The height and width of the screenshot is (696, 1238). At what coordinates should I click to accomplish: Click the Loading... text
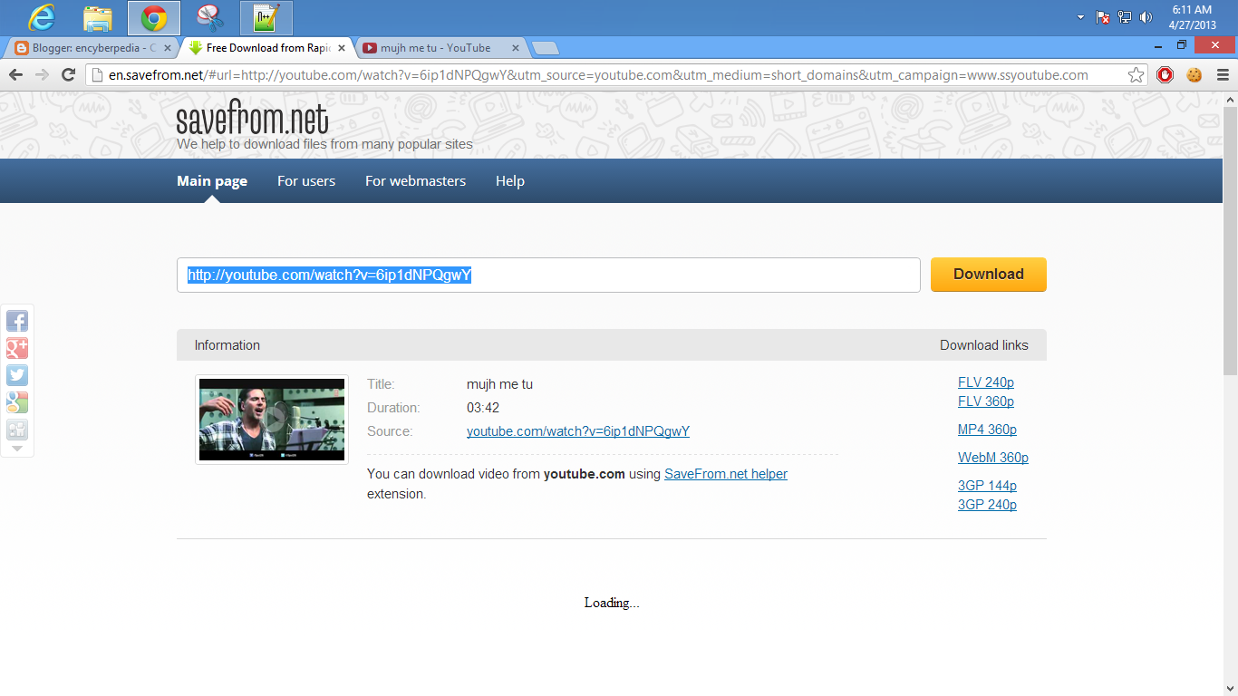[x=612, y=603]
